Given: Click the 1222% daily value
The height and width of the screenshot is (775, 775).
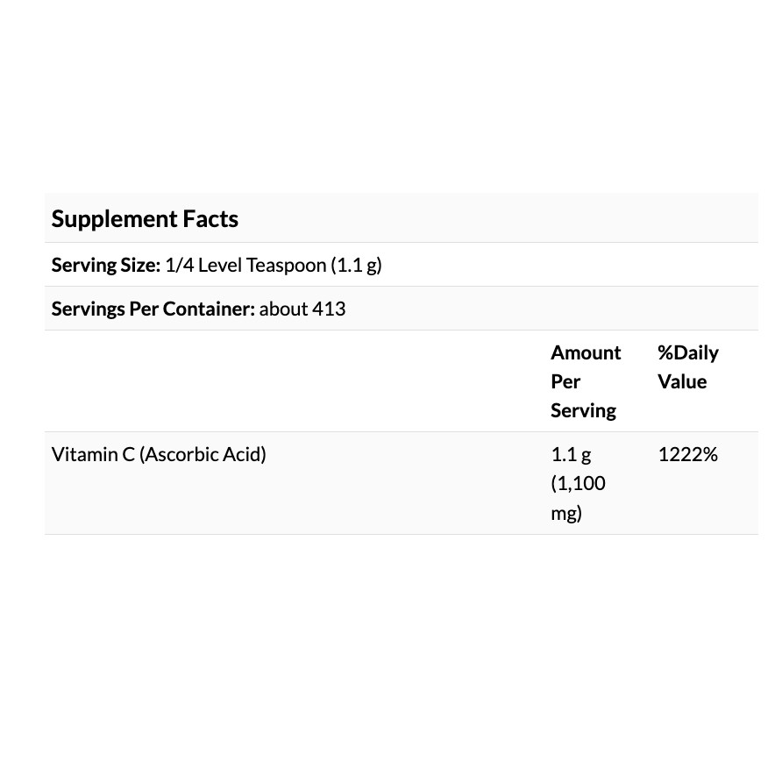Looking at the screenshot, I should 687,454.
